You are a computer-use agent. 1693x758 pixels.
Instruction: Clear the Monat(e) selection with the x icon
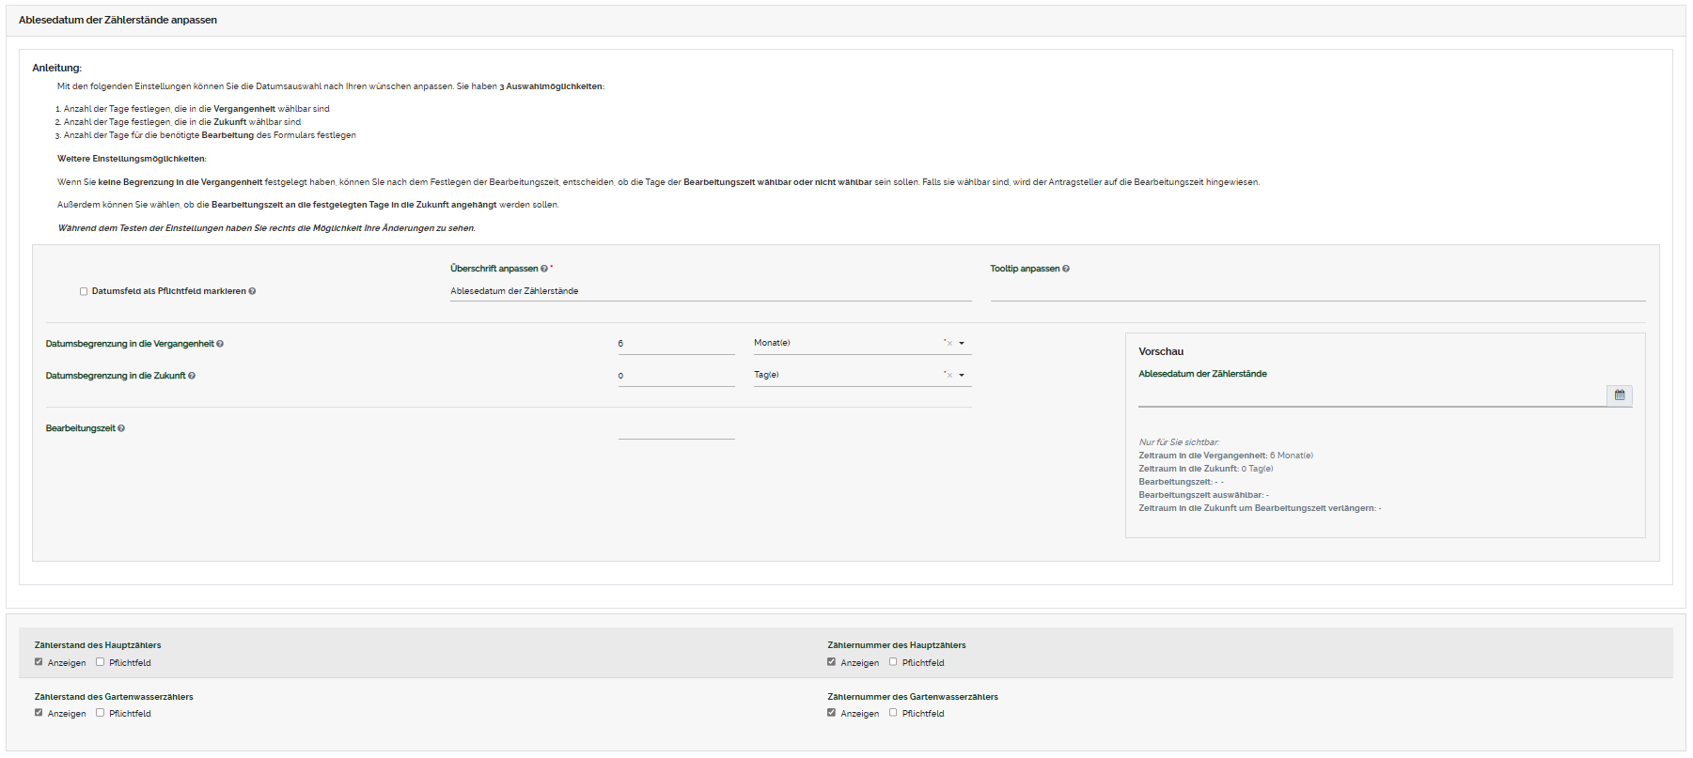(949, 344)
